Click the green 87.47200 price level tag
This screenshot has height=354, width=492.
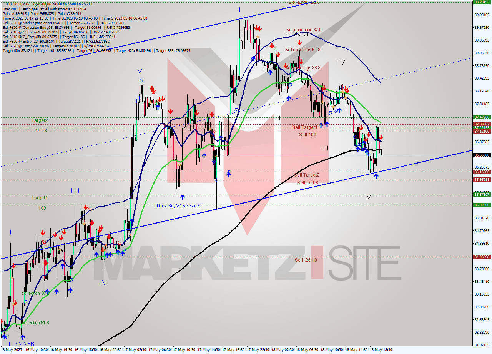(x=482, y=117)
